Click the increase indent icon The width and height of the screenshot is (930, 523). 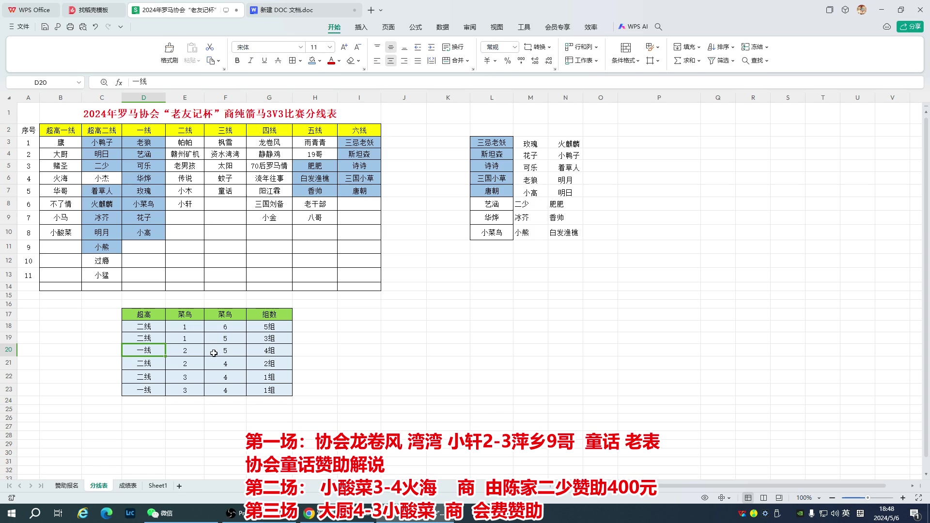[431, 47]
